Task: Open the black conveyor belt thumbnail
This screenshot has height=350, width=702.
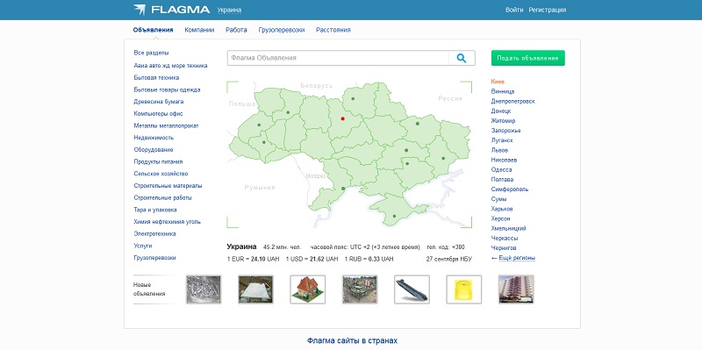Action: 412,289
